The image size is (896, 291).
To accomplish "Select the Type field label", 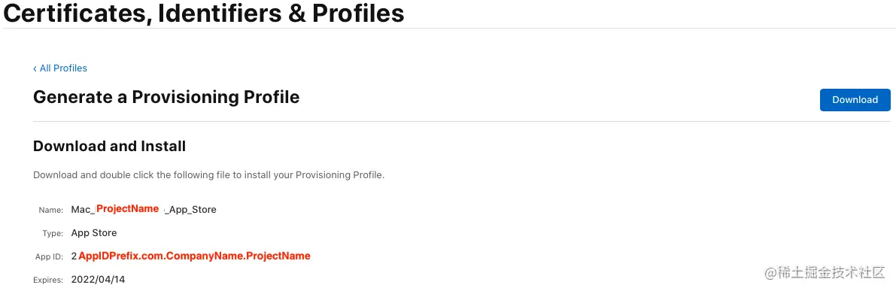I will 53,233.
